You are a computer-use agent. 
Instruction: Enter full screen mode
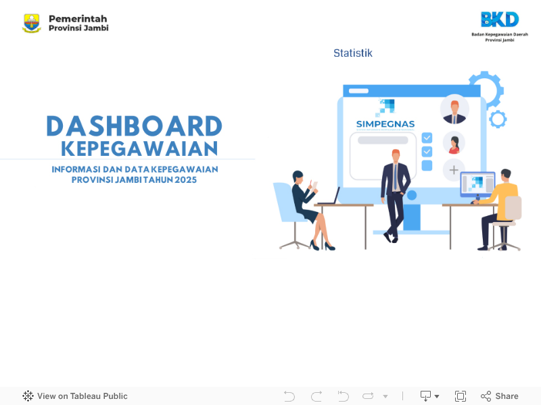click(x=461, y=396)
